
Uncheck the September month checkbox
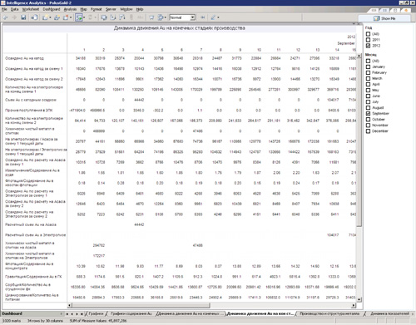[x=368, y=113]
